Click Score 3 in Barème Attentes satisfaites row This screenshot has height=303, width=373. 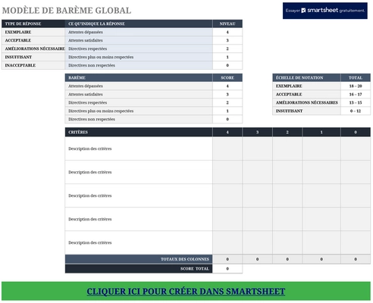click(227, 95)
